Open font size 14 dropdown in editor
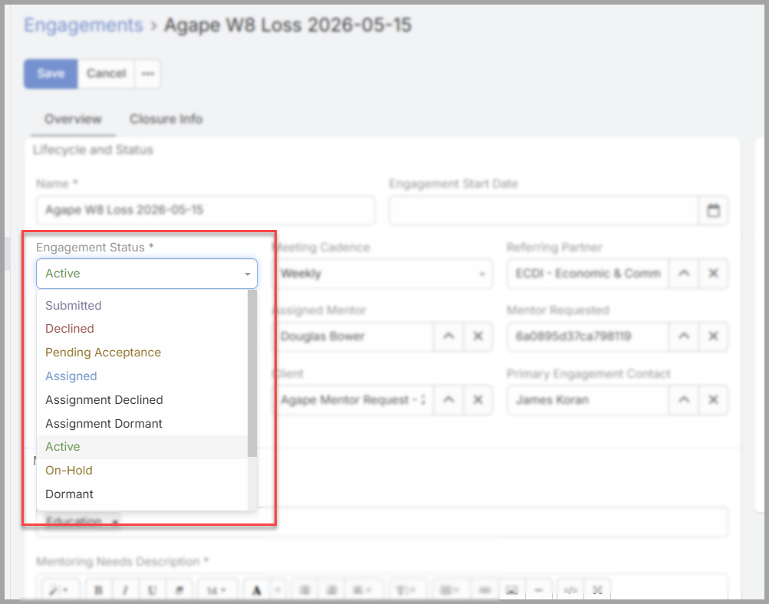 click(216, 590)
